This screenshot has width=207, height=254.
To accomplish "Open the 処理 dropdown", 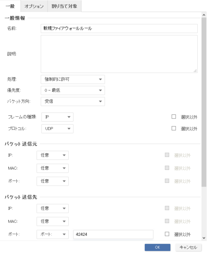I will click(x=73, y=79).
